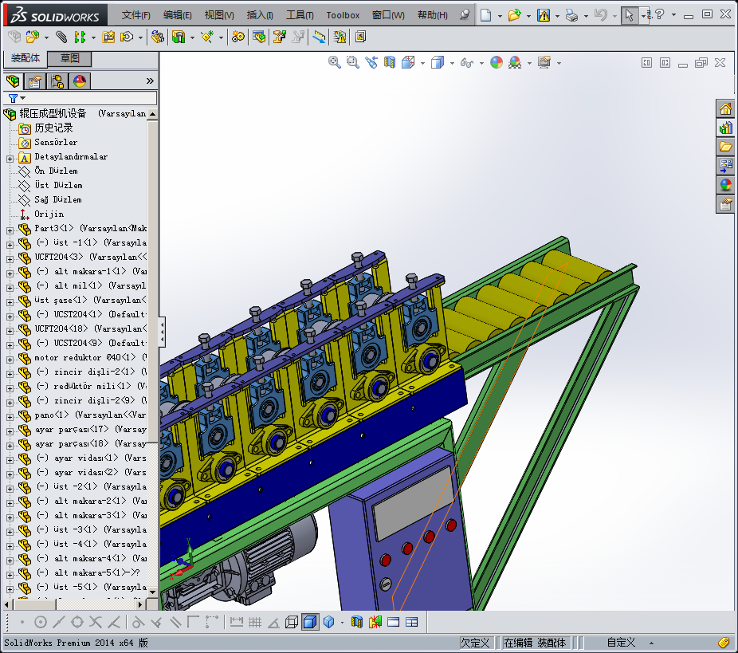Click the Section View icon
The height and width of the screenshot is (653, 738).
pos(390,63)
